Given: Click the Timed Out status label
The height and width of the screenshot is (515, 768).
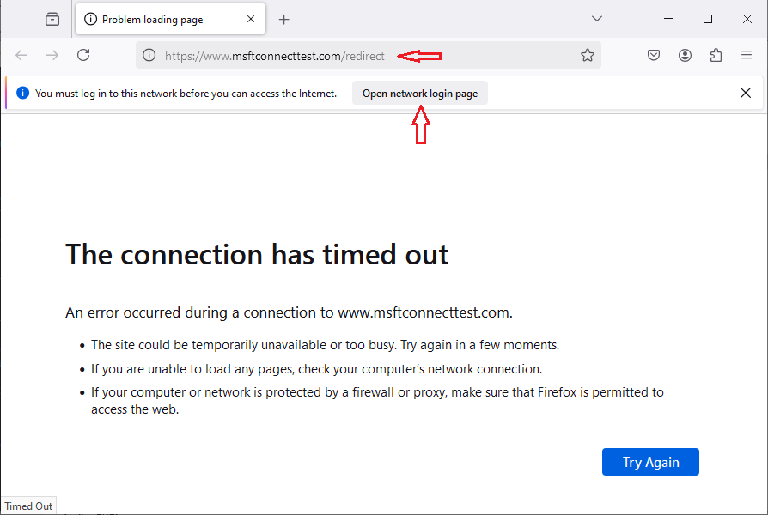Looking at the screenshot, I should point(27,506).
